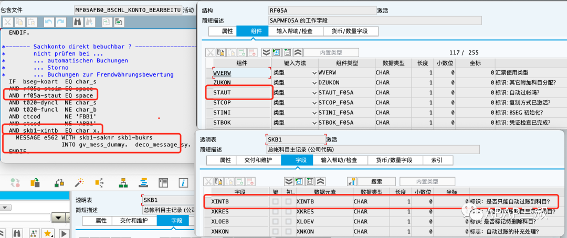Open 输入帮助/检查 tab in front SKB1 window
Viewport: 567px width, 238px height.
(340, 160)
